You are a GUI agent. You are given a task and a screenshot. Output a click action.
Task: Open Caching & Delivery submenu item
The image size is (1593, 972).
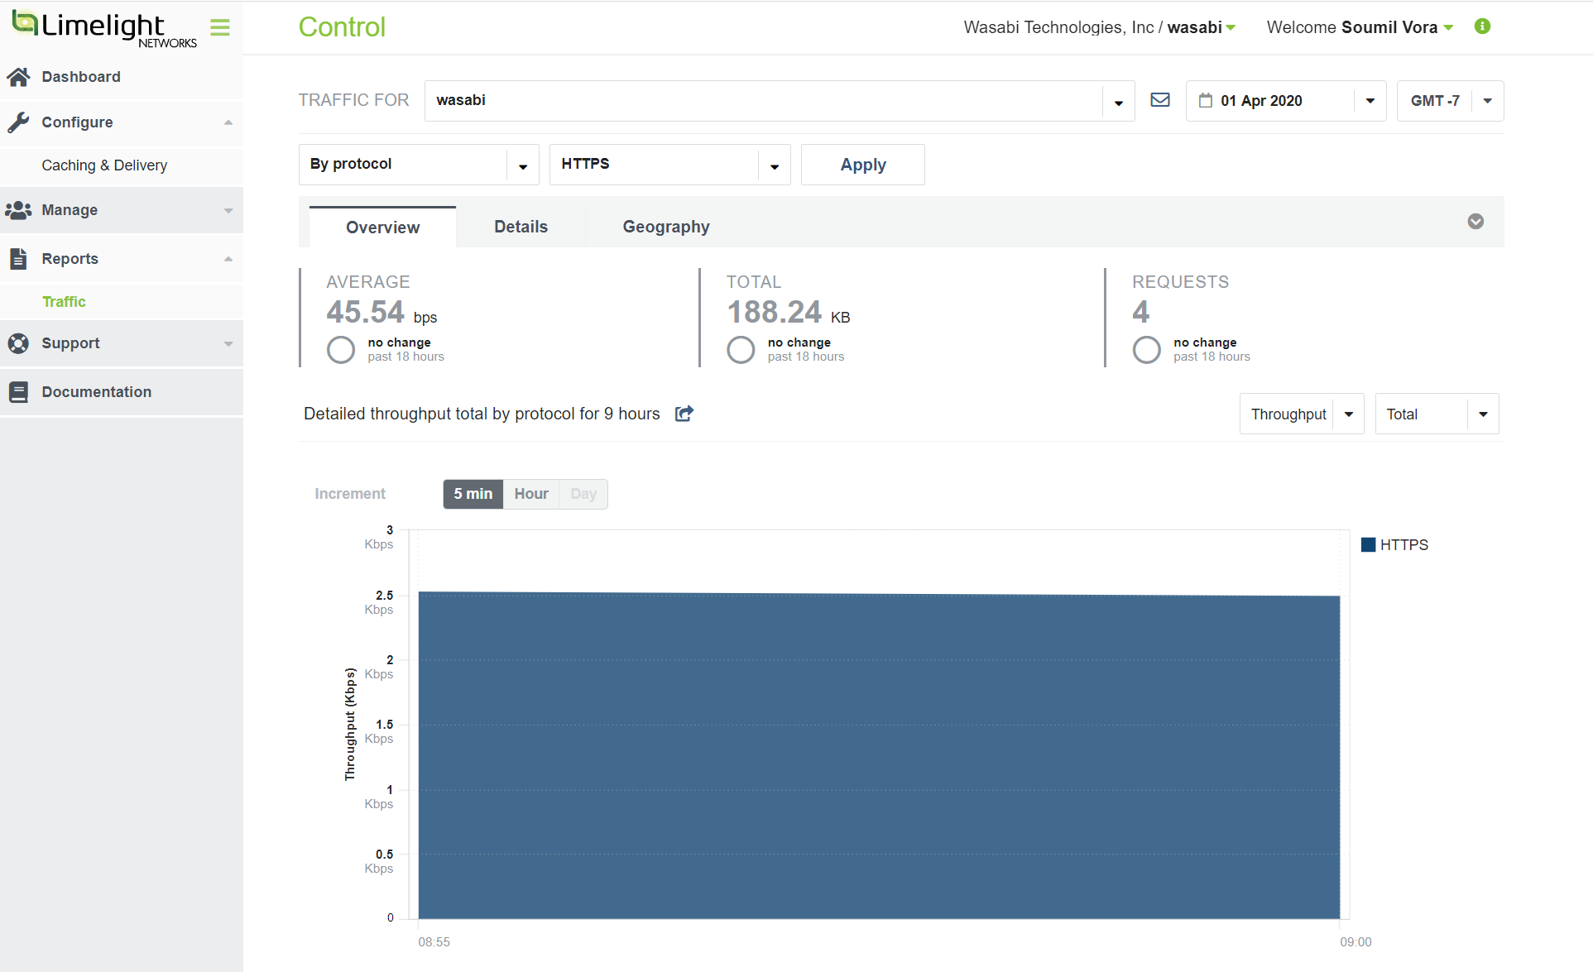click(122, 165)
